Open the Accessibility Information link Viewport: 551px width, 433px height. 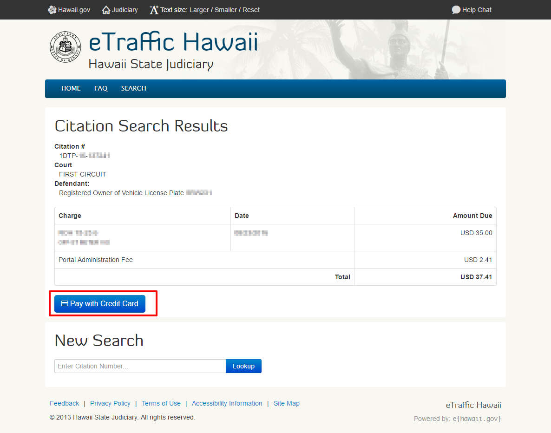(x=227, y=403)
